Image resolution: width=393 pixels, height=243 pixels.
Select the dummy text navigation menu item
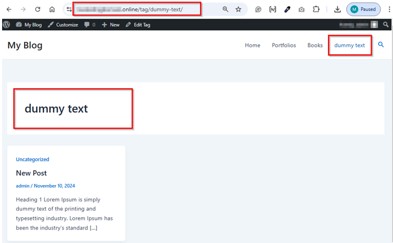(x=350, y=45)
